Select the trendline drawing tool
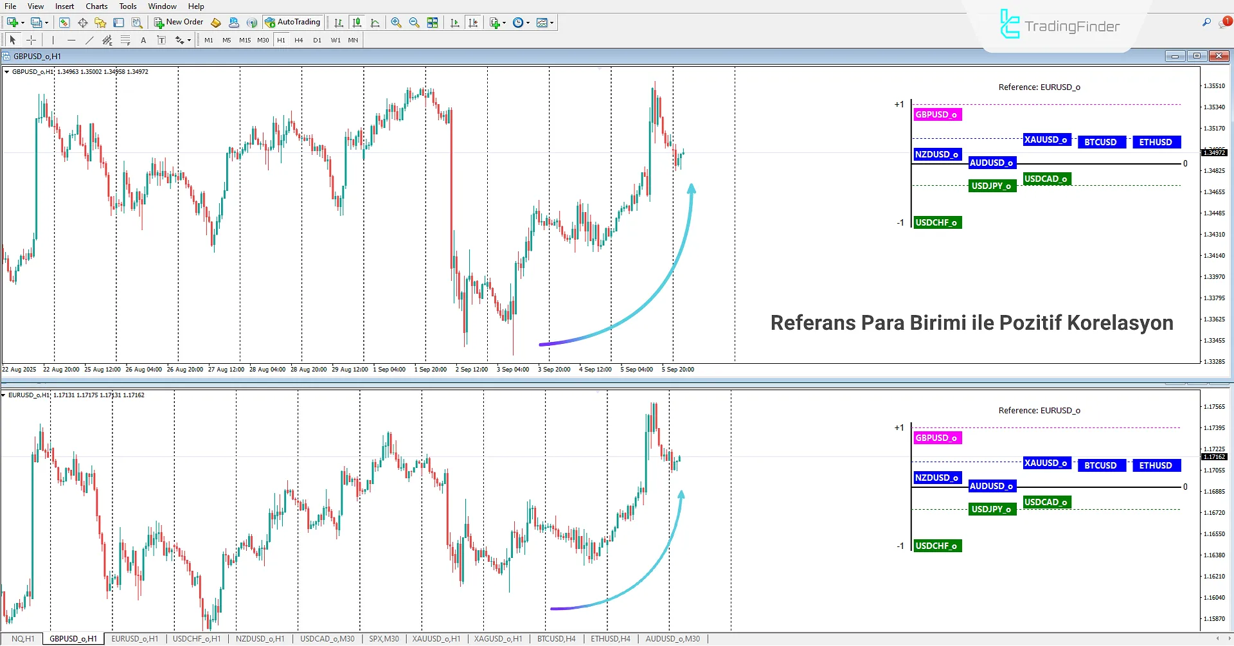Image resolution: width=1234 pixels, height=646 pixels. tap(89, 40)
